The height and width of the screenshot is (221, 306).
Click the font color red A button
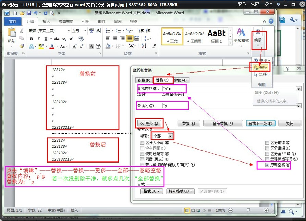[x=52, y=47]
